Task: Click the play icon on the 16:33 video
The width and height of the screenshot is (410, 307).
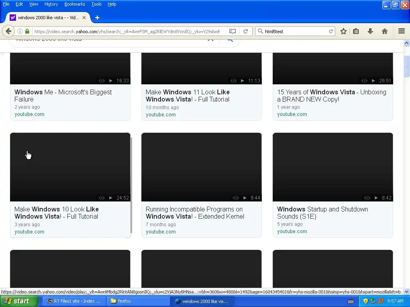Action: click(111, 81)
